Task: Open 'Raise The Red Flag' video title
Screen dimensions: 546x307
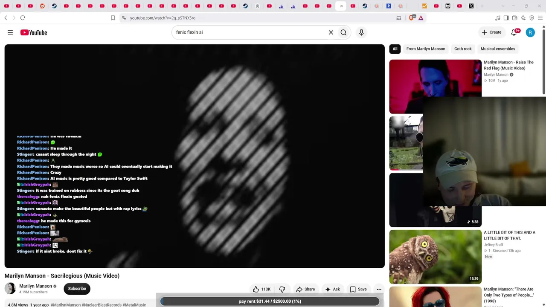Action: pos(508,65)
